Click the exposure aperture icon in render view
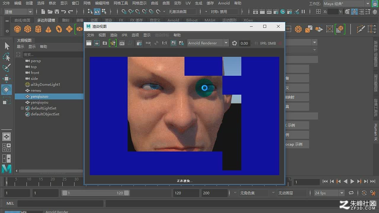379x213 pixels. pos(235,43)
